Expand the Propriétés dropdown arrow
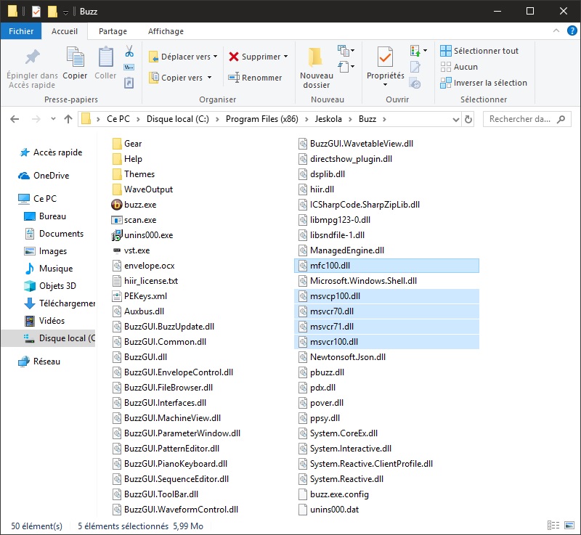The width and height of the screenshot is (581, 535). (x=385, y=85)
